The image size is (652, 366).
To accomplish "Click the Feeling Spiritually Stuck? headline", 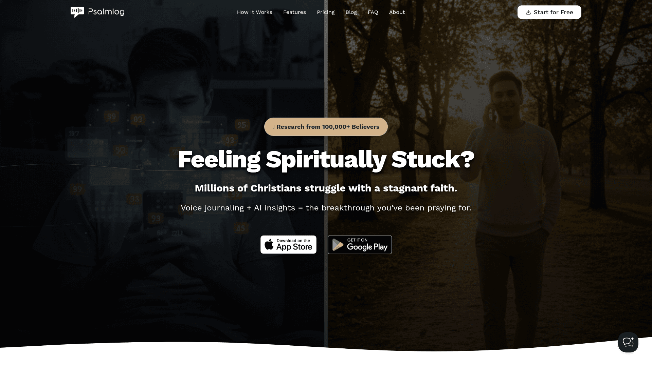I will pos(326,159).
